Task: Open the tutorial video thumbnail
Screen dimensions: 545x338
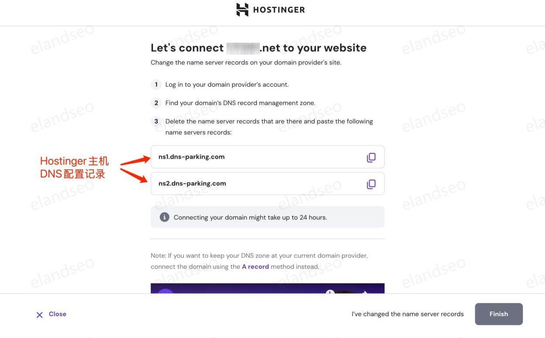Action: click(268, 289)
